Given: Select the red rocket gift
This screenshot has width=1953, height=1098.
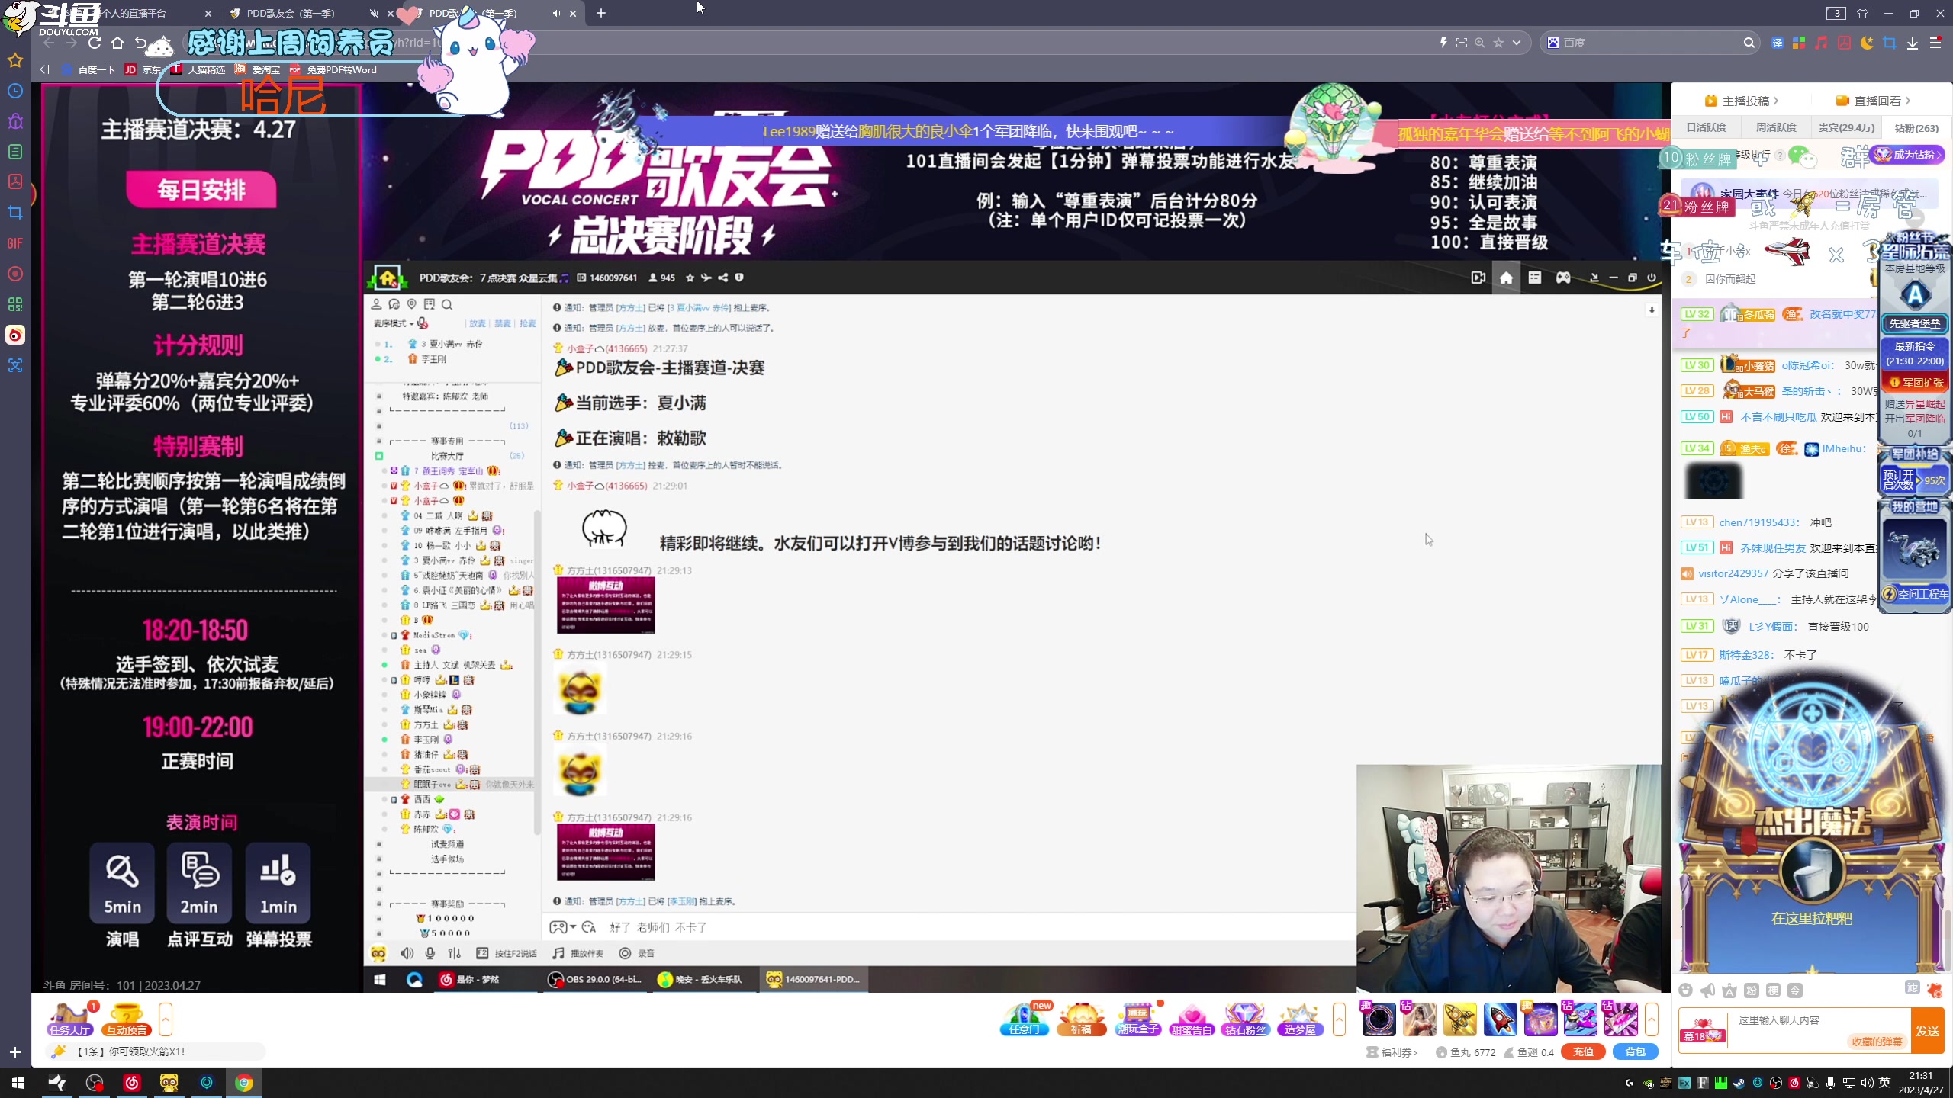Looking at the screenshot, I should coord(1500,1019).
